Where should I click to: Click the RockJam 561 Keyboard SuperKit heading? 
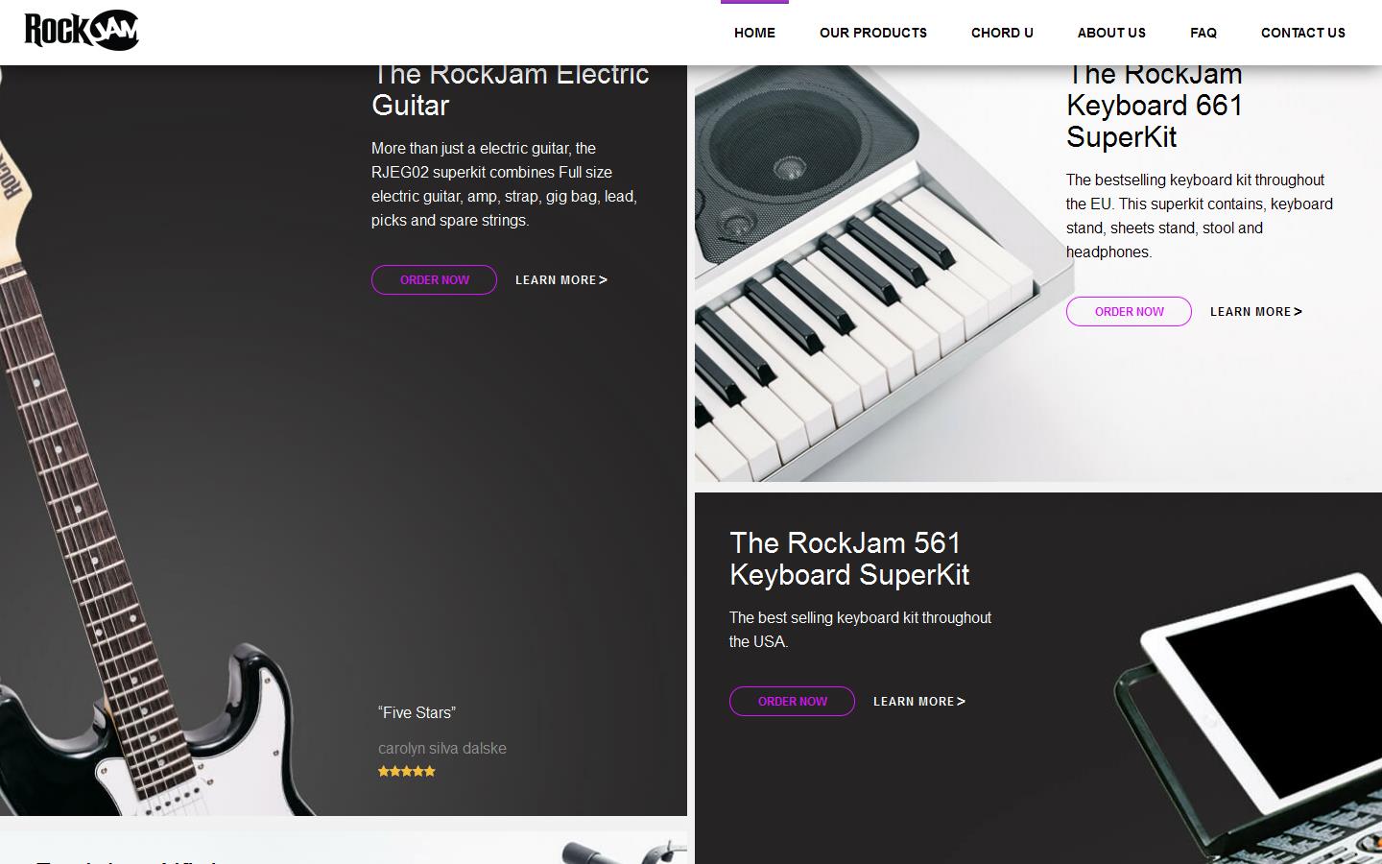(x=848, y=559)
